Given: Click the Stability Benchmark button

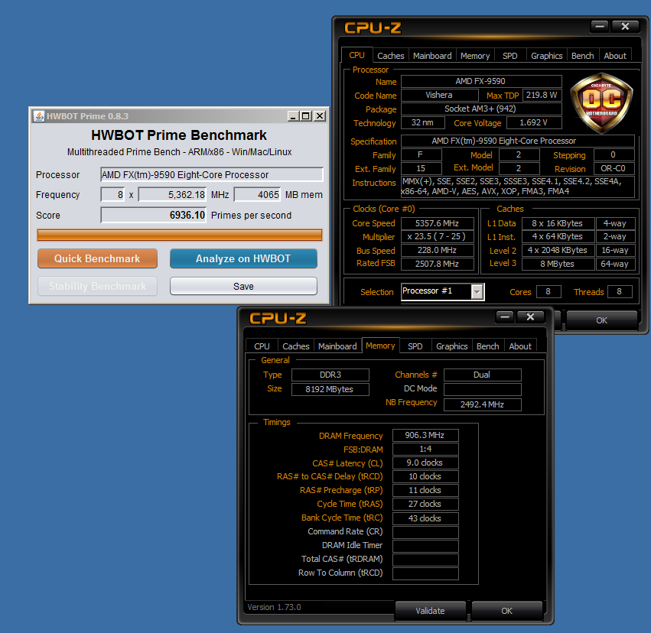Looking at the screenshot, I should 97,286.
